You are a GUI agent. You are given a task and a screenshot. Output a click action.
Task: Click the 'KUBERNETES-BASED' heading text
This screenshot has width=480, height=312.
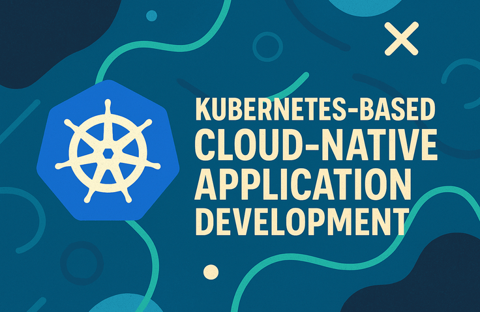[315, 109]
